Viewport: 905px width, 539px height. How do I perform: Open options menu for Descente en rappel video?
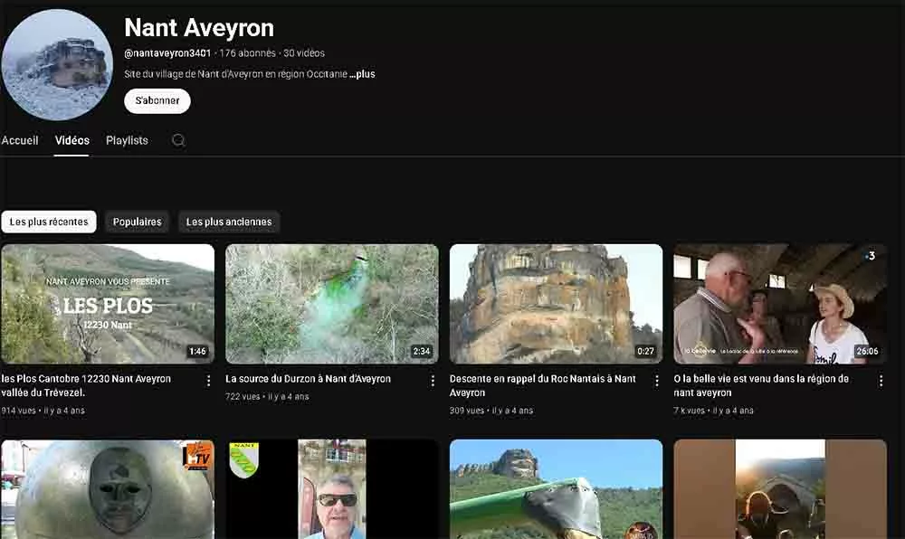tap(656, 381)
